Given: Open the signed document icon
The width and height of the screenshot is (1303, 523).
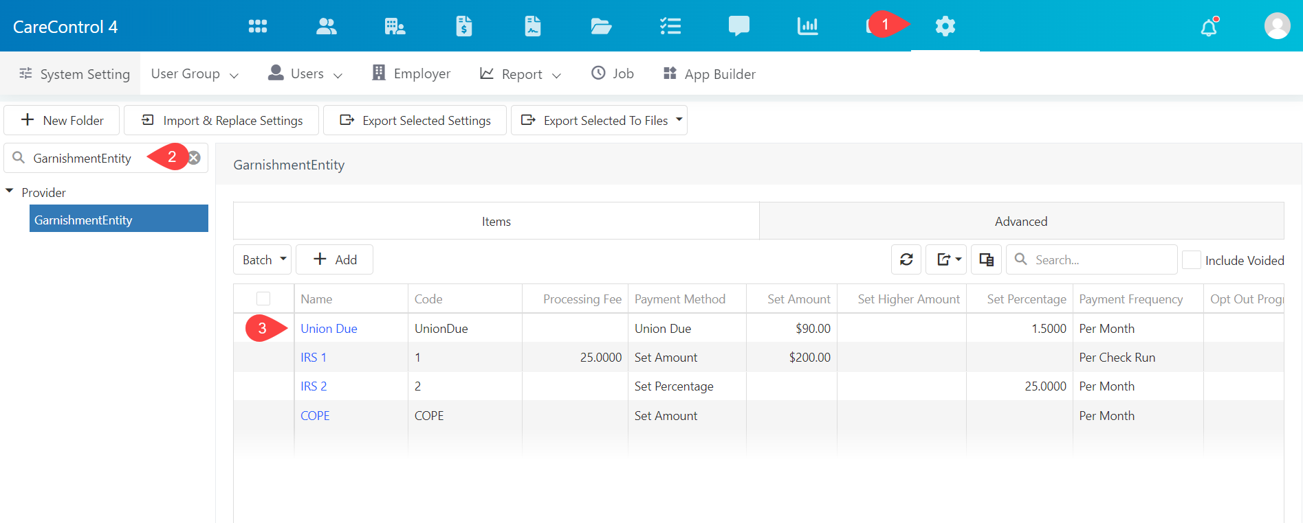Looking at the screenshot, I should 533,26.
